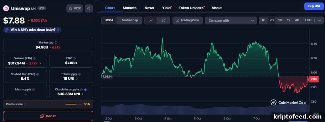
Task: Expand 'Why is UNI's price down today?'
Action: [32, 30]
